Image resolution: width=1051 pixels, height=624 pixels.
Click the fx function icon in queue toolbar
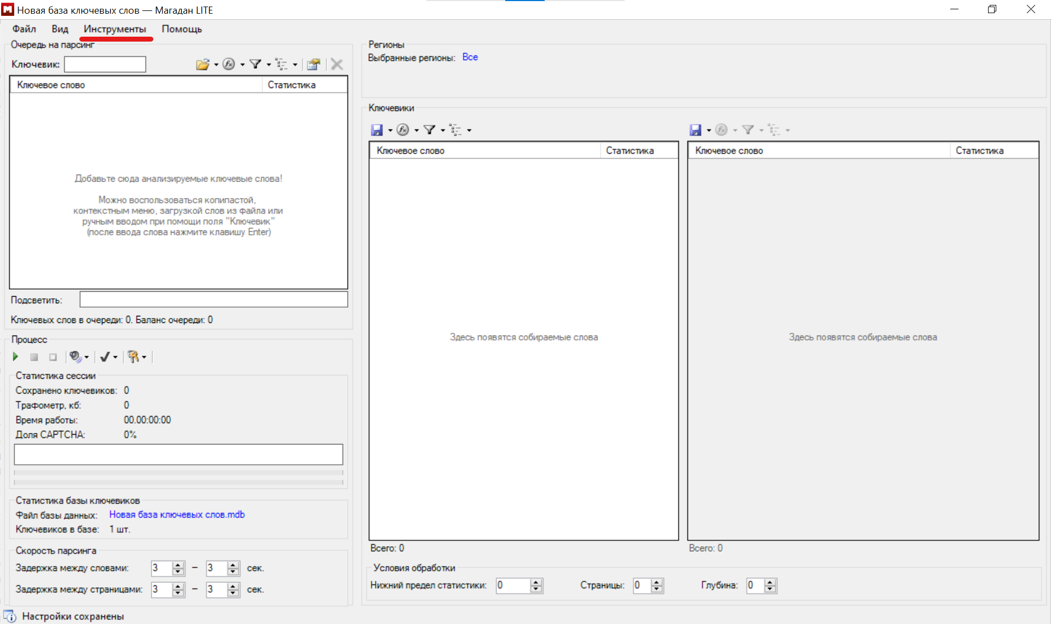(x=229, y=65)
